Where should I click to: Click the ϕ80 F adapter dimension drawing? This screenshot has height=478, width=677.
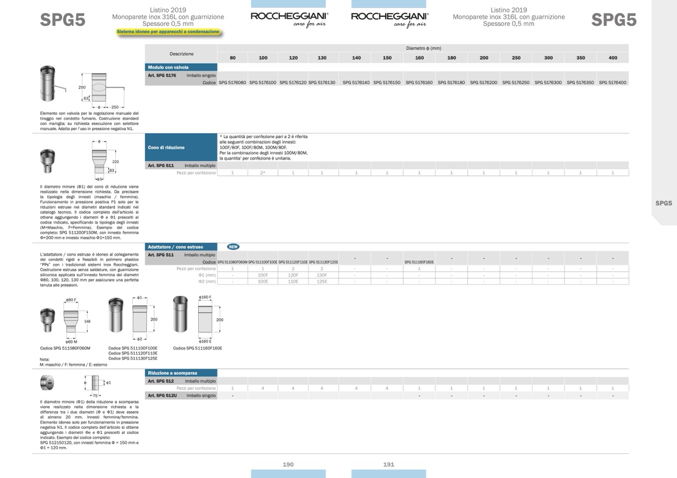pos(72,321)
